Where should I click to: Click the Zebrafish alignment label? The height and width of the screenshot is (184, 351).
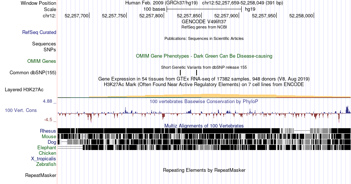(46, 164)
